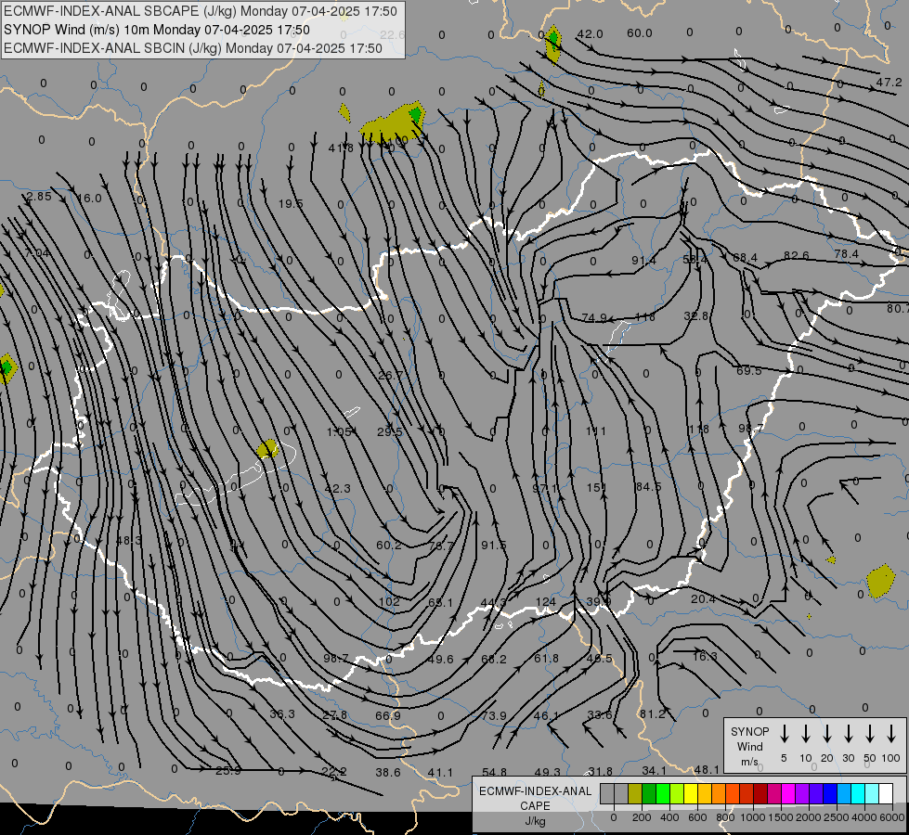Click the 26.7 value on the map
The height and width of the screenshot is (835, 909).
pos(390,375)
